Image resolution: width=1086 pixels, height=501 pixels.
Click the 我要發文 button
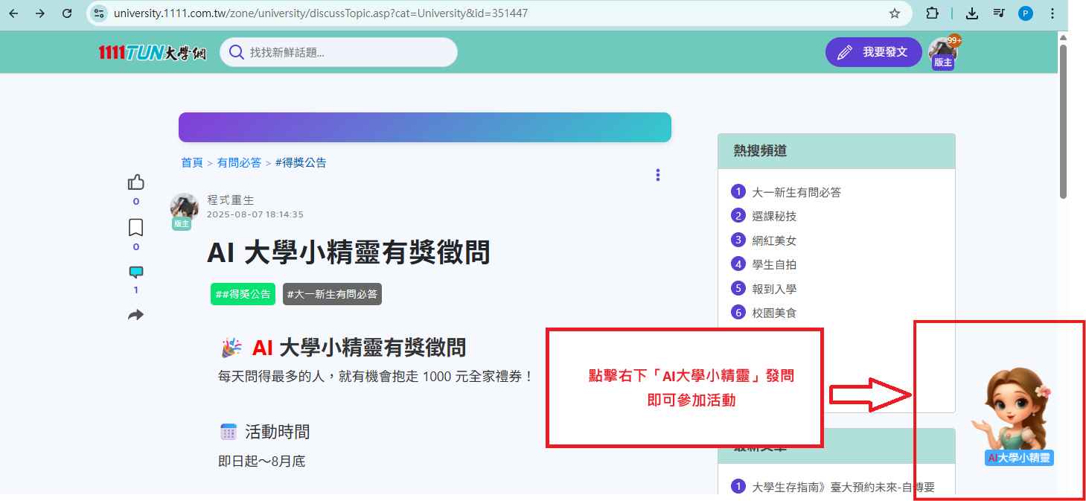[x=873, y=51]
